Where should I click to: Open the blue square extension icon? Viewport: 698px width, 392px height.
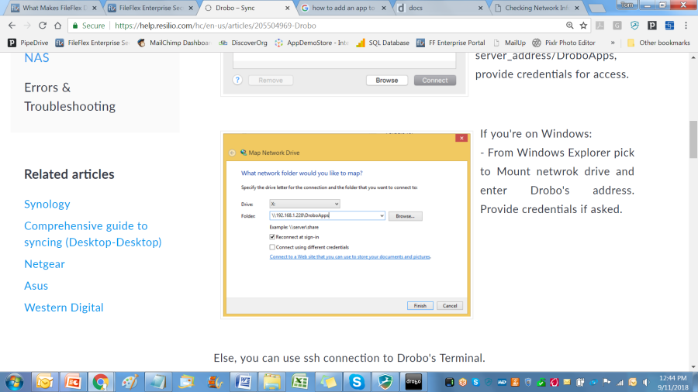coord(669,26)
